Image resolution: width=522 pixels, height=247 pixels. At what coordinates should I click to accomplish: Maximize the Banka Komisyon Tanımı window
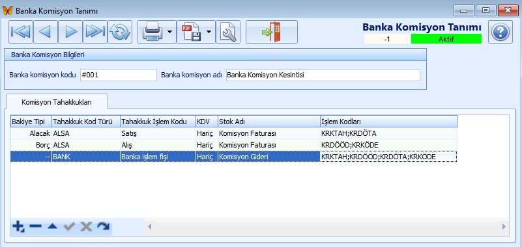click(x=486, y=10)
